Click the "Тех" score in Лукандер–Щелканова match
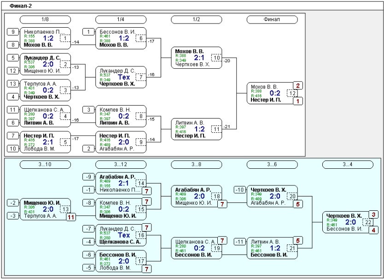 tap(124, 235)
